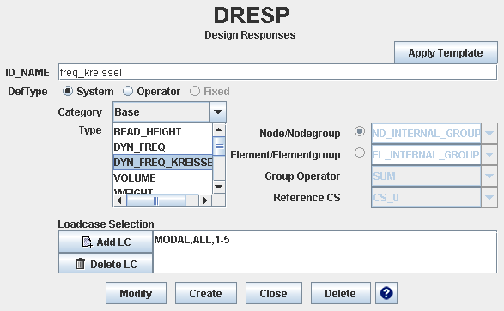
Task: Select VOLUME in the Type list
Action: tap(162, 177)
